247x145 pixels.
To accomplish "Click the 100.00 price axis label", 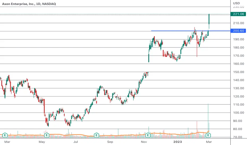I will (239, 113).
